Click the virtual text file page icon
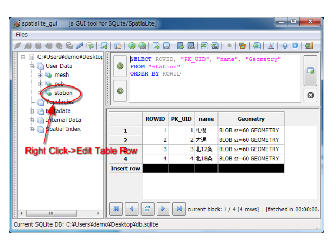Viewport: 333px width, 250px height. pyautogui.click(x=166, y=46)
